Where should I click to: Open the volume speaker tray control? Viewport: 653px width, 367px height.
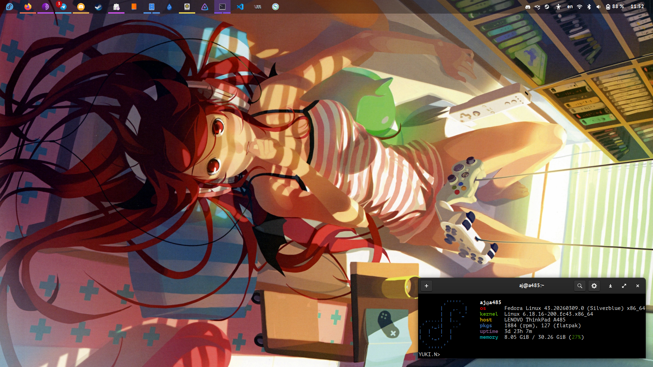point(599,7)
